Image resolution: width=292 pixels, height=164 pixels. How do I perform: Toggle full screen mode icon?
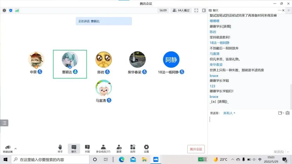[196, 11]
